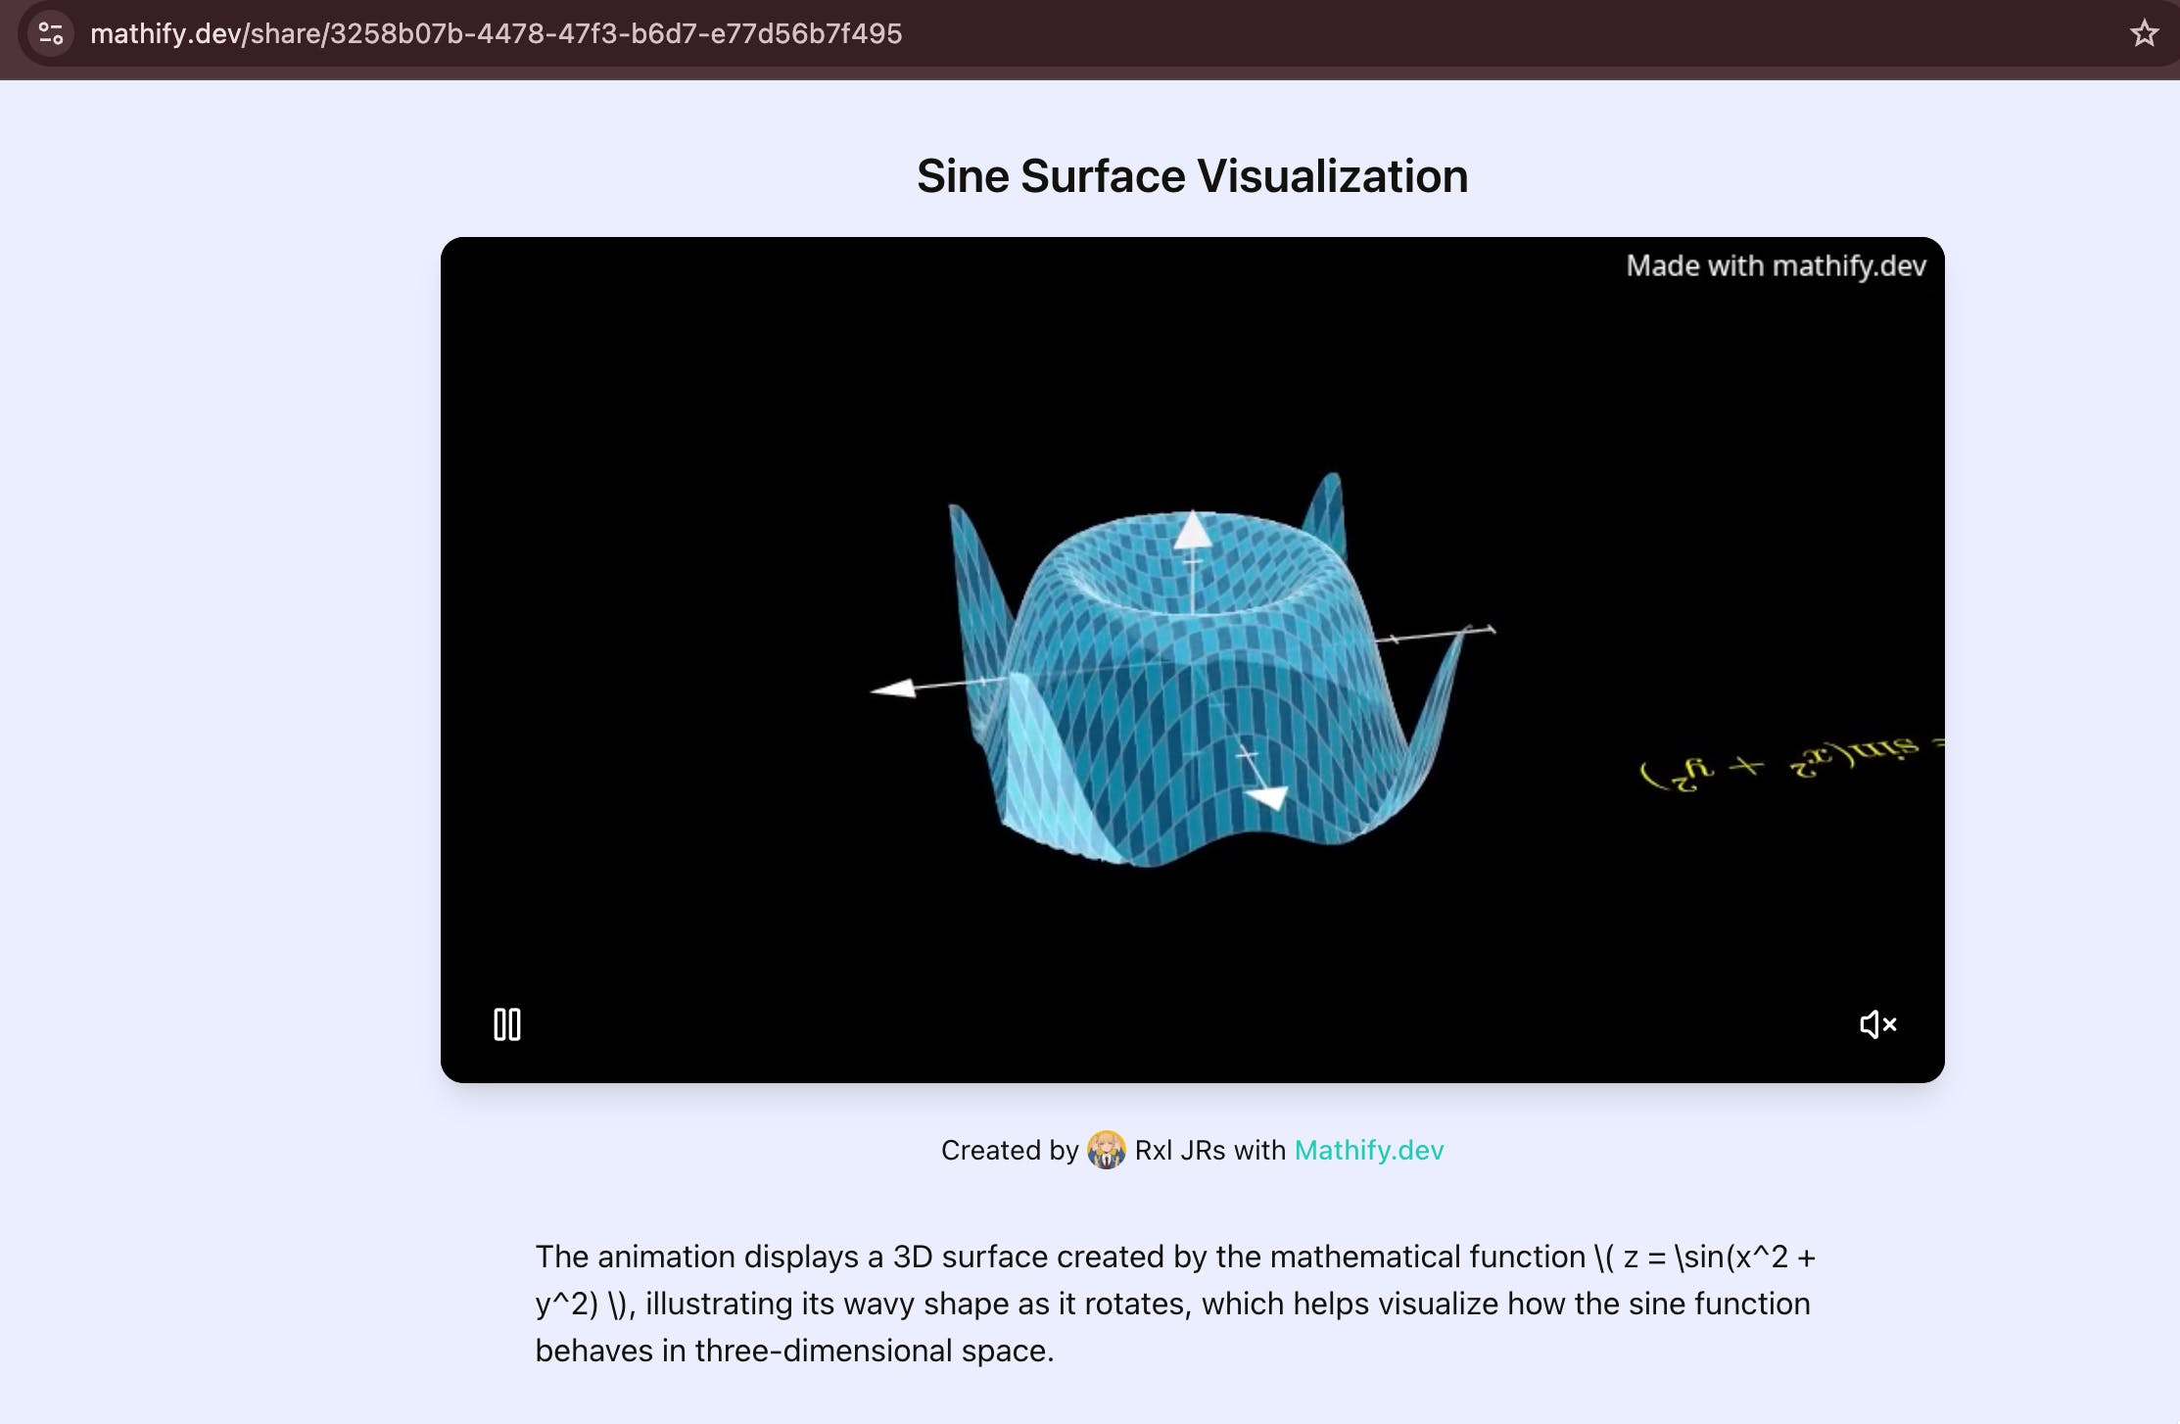Click the Sine Surface Visualization heading
The height and width of the screenshot is (1424, 2180).
tap(1192, 176)
